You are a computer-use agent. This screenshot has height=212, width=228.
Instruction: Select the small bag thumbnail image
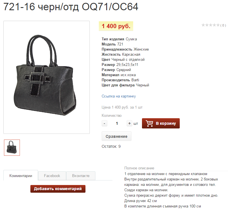pos(12,147)
